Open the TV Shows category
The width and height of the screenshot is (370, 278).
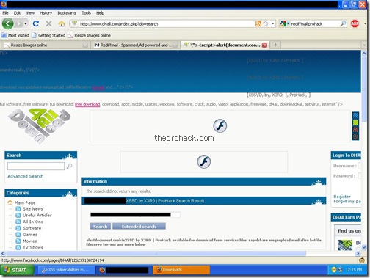33,247
